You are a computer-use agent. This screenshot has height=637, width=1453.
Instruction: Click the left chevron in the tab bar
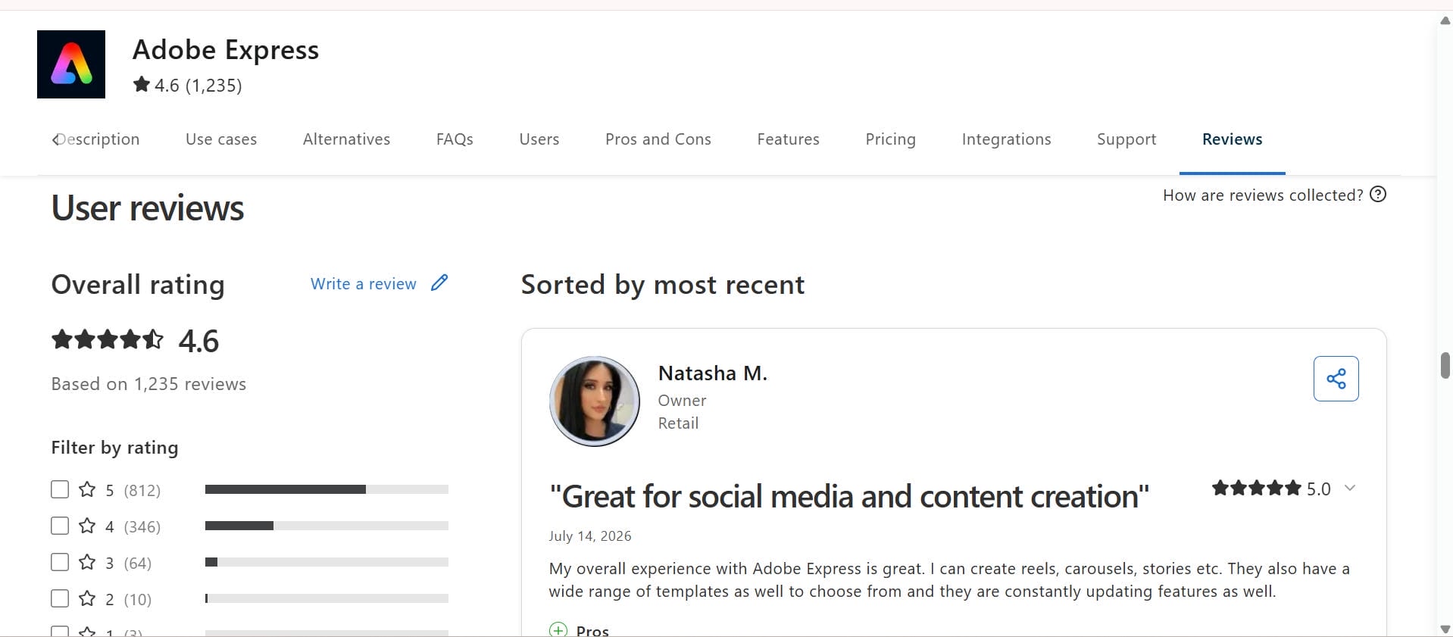pos(55,139)
